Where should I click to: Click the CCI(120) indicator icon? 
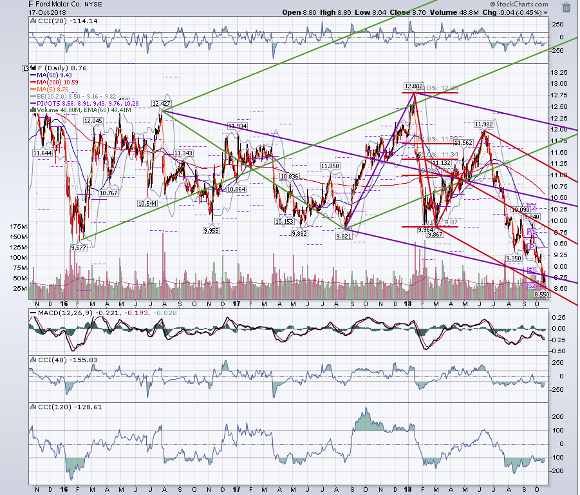(x=33, y=407)
